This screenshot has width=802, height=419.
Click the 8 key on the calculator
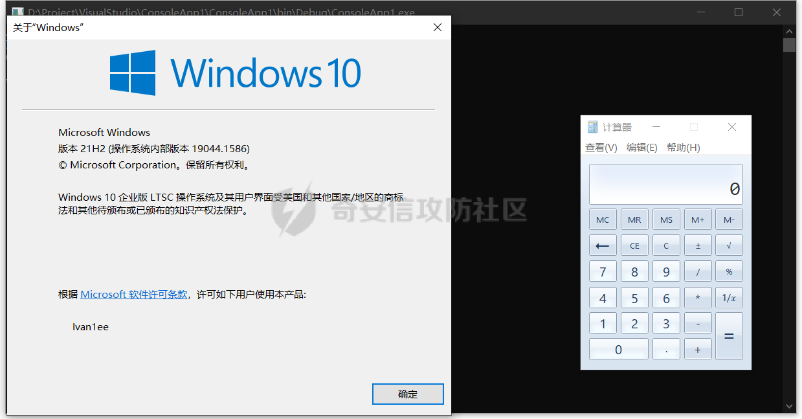pos(634,272)
